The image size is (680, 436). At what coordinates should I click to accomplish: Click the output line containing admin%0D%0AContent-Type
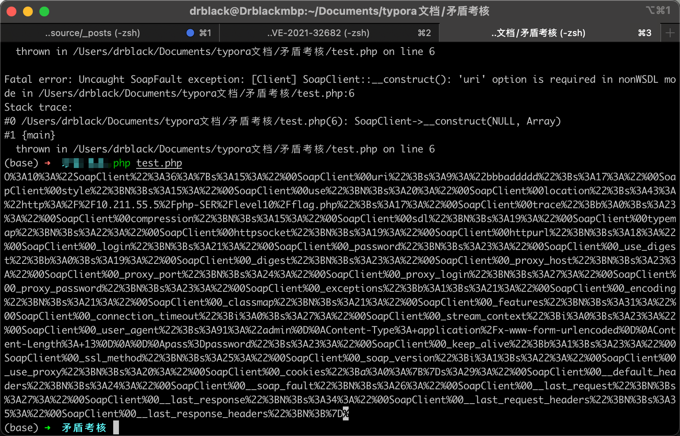coord(340,330)
